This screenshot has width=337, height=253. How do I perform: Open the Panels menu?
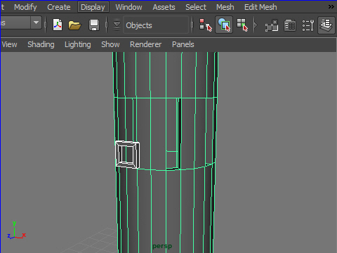coord(183,44)
